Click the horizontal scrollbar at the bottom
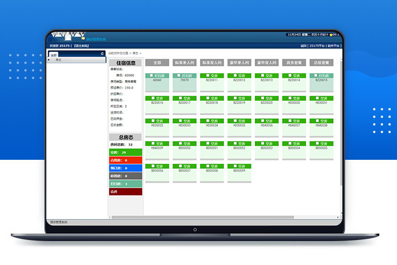Screen dimensions: 397x265 (x=202, y=217)
